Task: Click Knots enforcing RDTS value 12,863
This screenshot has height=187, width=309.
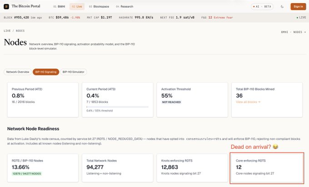Action: (x=169, y=167)
